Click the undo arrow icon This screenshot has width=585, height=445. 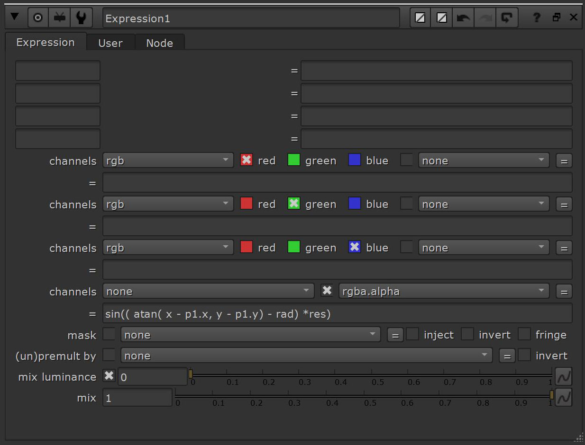point(463,17)
